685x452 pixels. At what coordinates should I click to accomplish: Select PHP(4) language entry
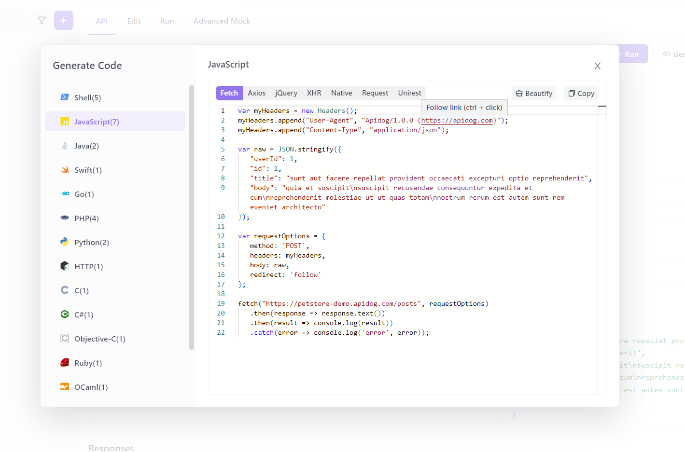(115, 218)
